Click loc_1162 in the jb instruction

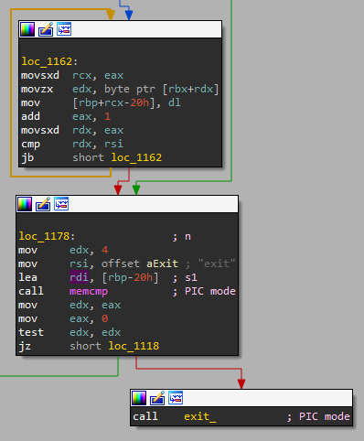click(136, 157)
